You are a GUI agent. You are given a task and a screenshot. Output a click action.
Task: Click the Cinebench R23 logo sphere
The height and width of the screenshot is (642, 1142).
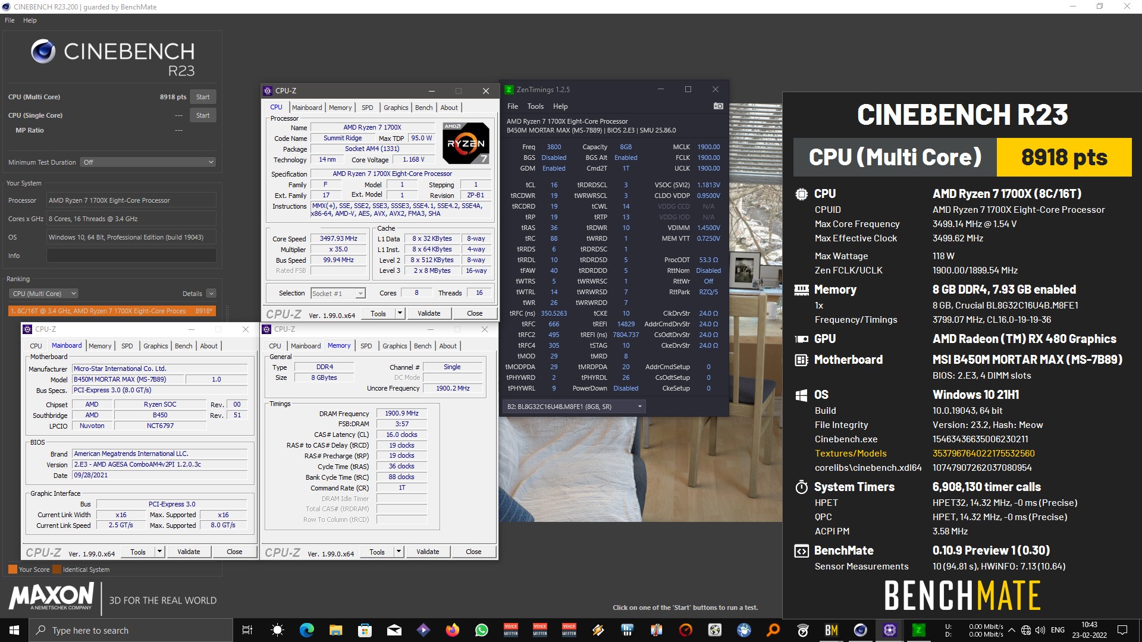43,52
